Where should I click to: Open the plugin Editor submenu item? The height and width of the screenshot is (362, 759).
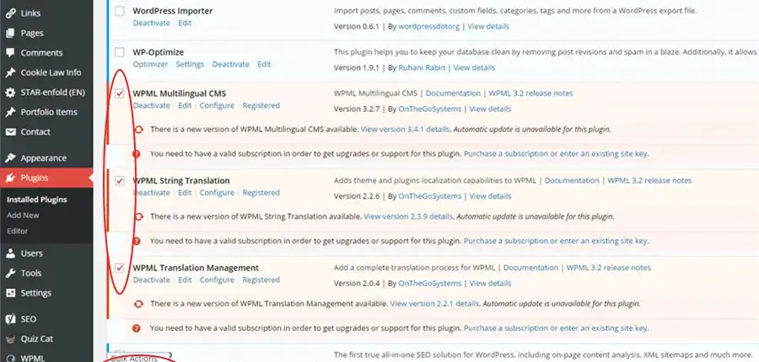[x=18, y=230]
